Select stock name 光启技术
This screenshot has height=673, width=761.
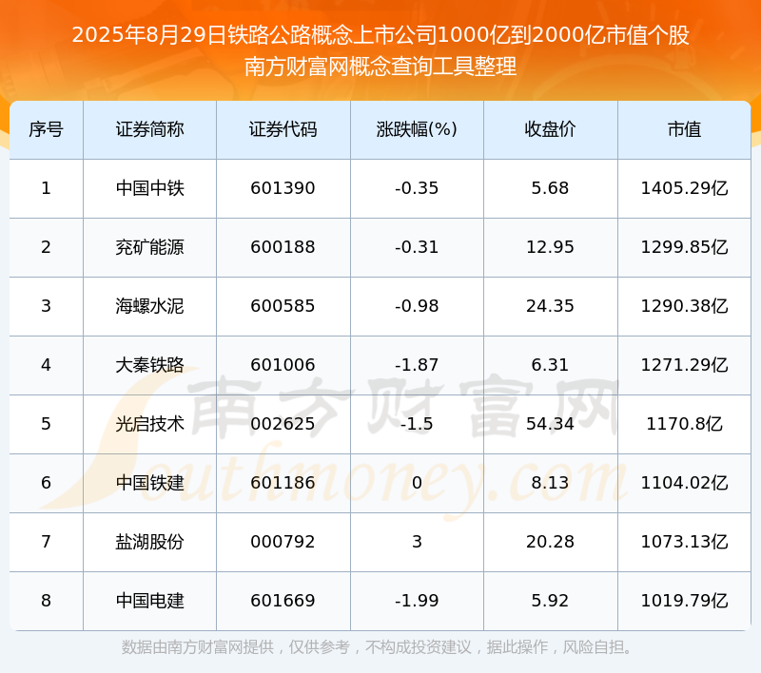149,424
